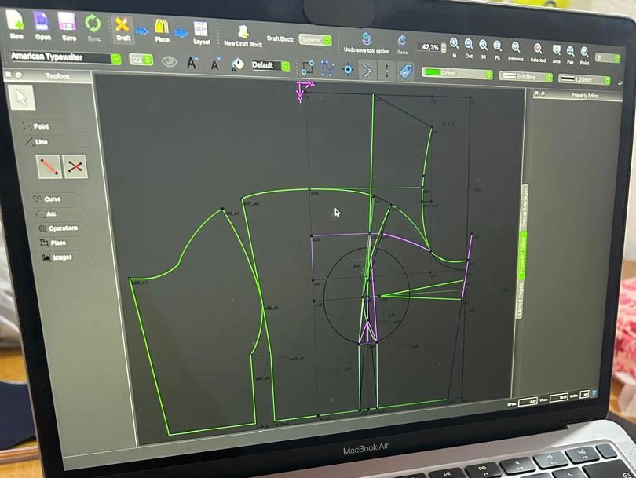The height and width of the screenshot is (478, 636).
Task: Open the 1.20mm line weight dropdown
Action: 583,79
